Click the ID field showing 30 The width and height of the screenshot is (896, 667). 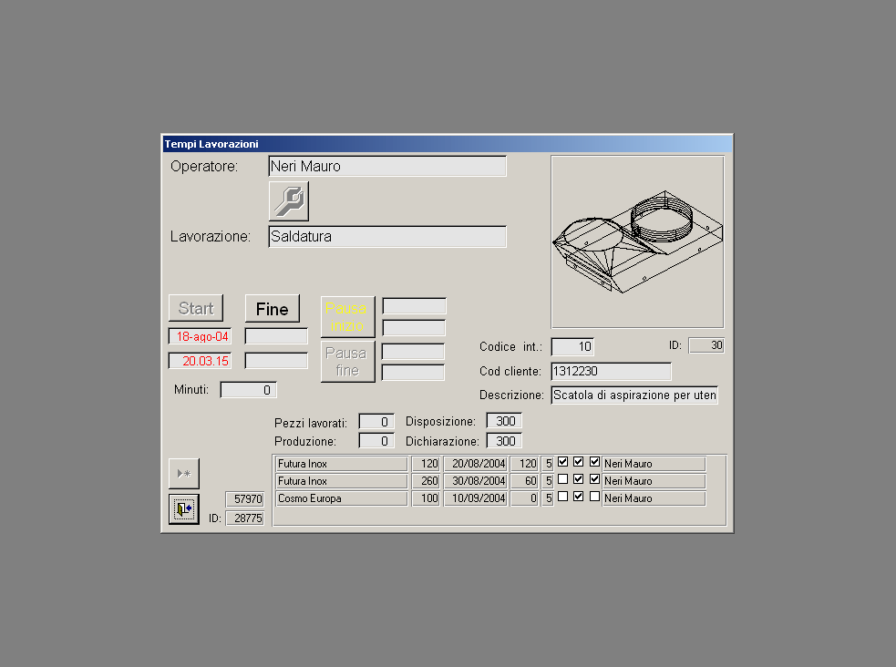click(706, 345)
